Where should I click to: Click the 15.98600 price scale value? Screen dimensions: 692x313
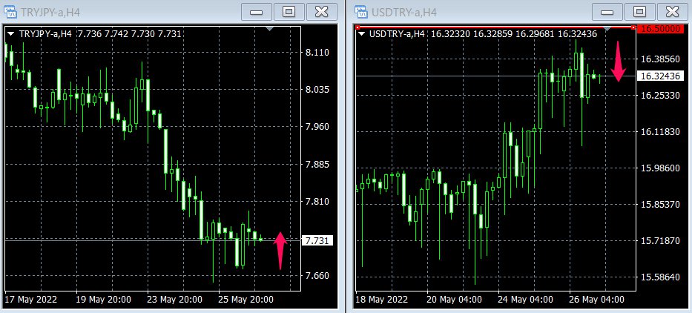[x=660, y=168]
